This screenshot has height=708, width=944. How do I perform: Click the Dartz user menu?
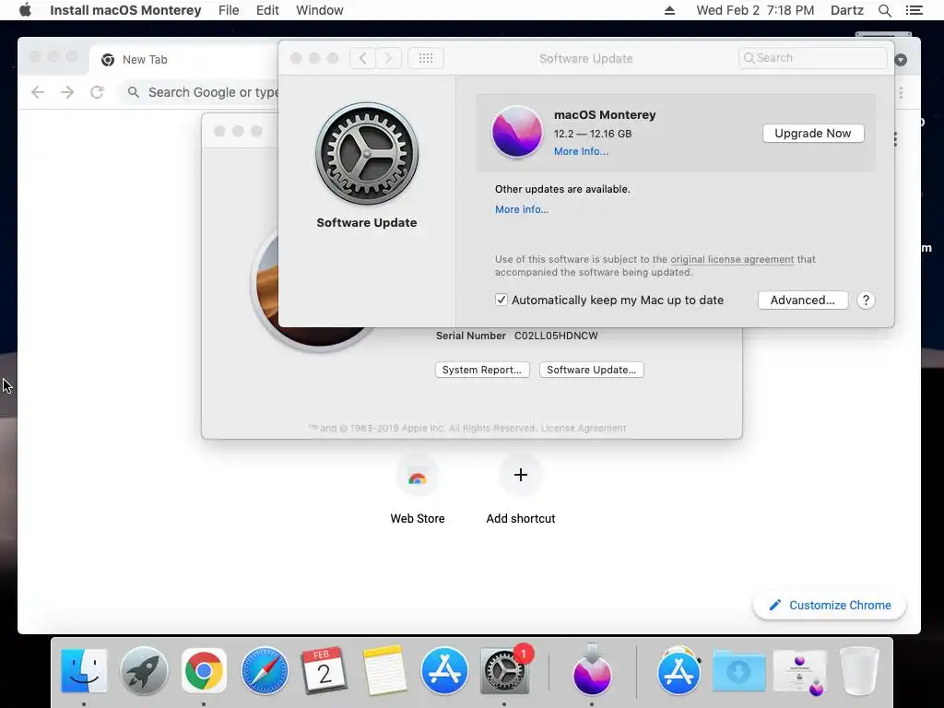[x=846, y=10]
